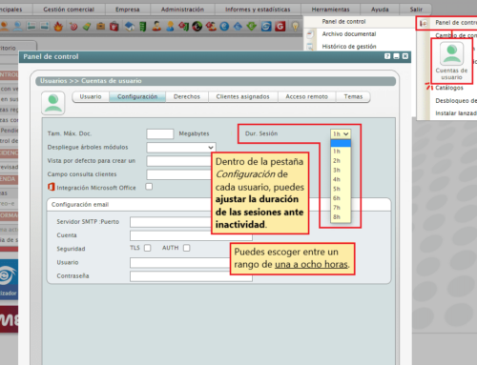Viewport: 477px width, 365px height.
Task: Open the Gestión comercial menu
Action: point(69,10)
